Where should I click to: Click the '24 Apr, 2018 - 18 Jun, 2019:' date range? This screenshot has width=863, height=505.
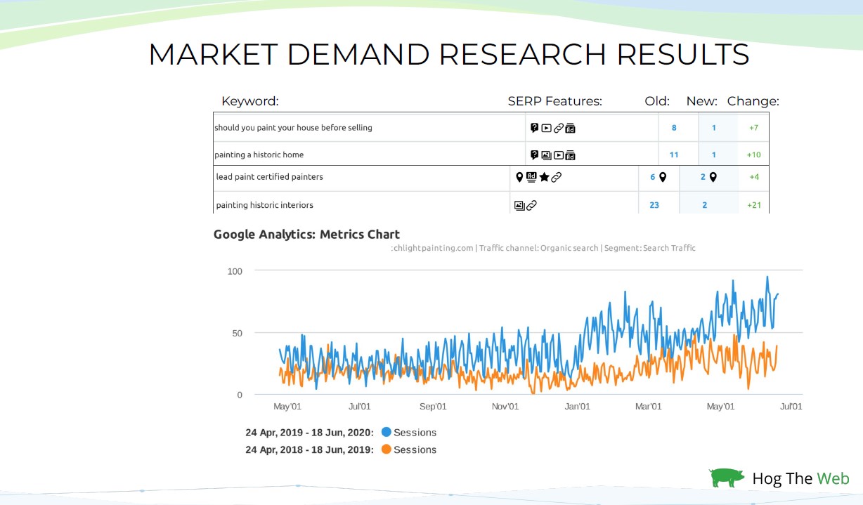(310, 450)
